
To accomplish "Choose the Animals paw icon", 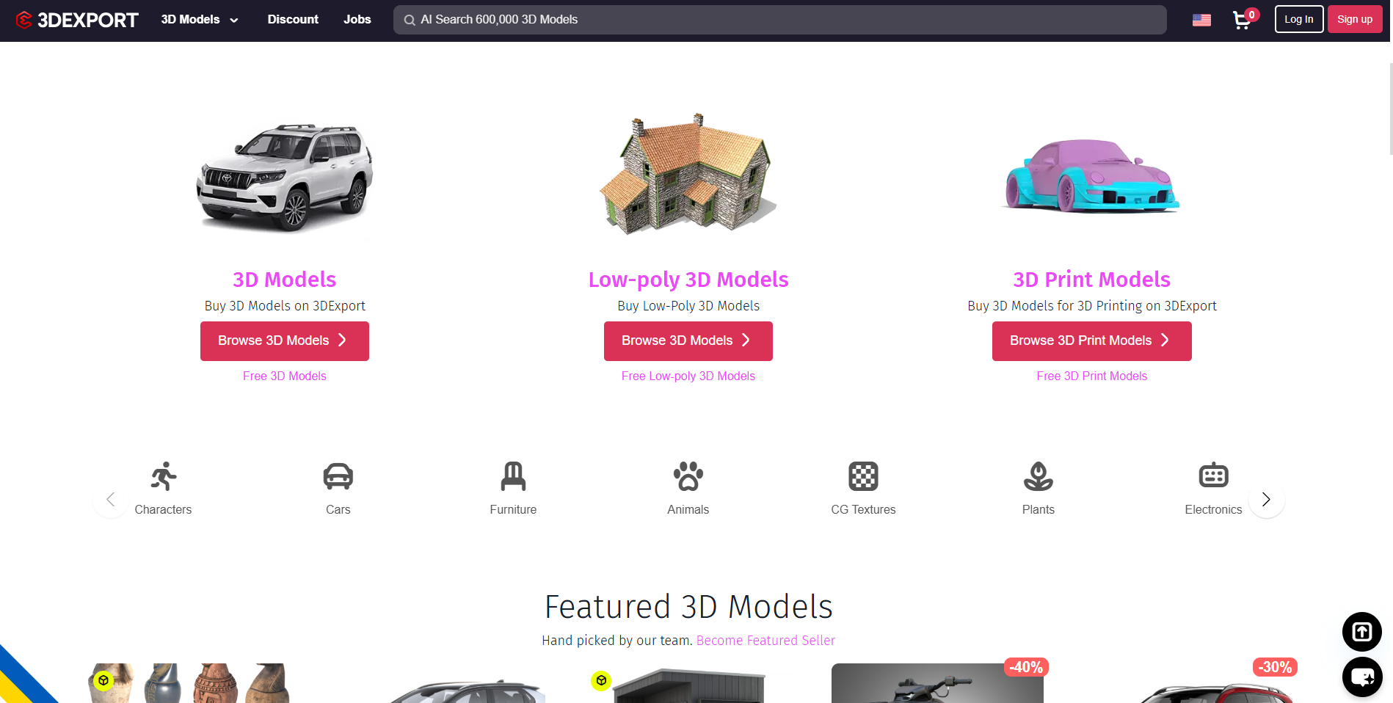I will [688, 476].
